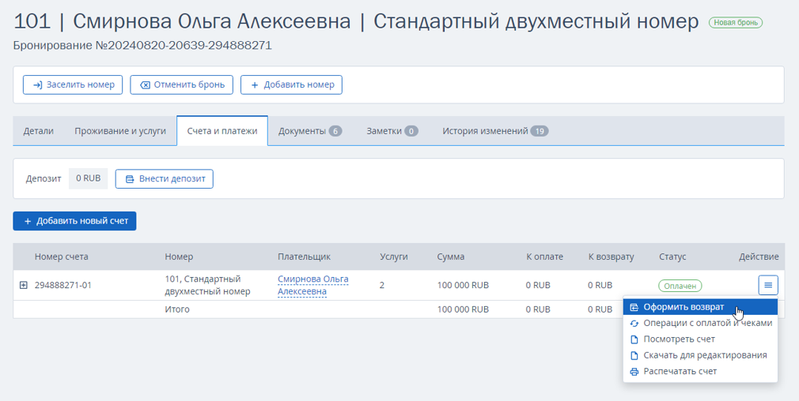The image size is (799, 401).
Task: Click the 'Оплачен' status badge
Action: click(680, 286)
